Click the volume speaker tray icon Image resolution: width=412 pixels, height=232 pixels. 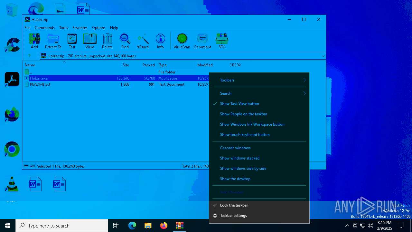coord(370,226)
